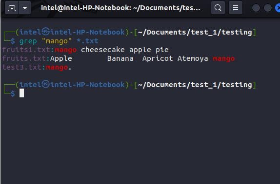Open the hamburger menu
This screenshot has width=280, height=184.
click(x=236, y=8)
